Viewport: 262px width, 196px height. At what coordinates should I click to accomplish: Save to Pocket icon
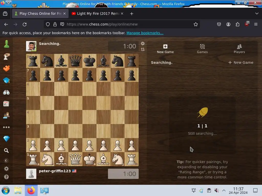coord(219,24)
